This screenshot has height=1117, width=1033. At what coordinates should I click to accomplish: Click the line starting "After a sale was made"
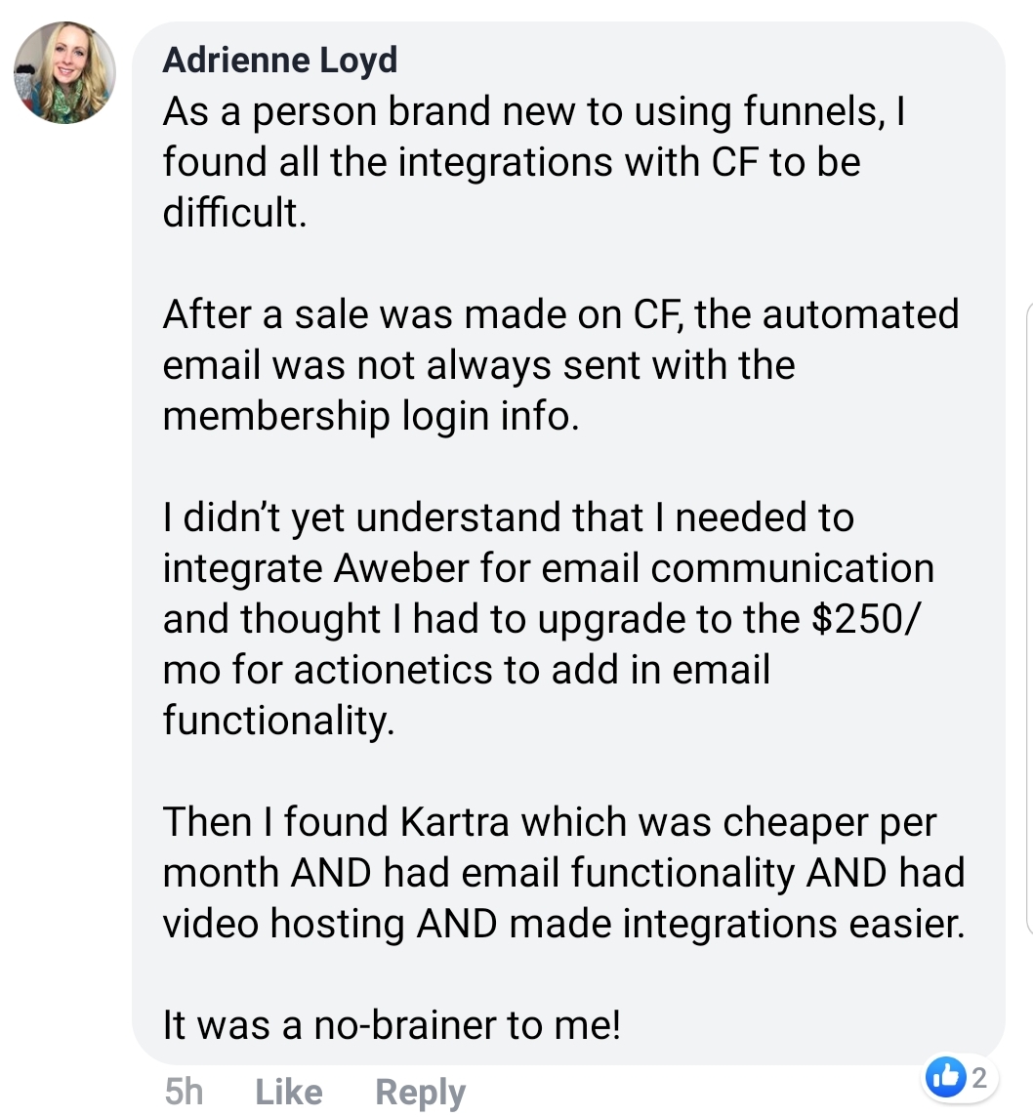[x=560, y=314]
